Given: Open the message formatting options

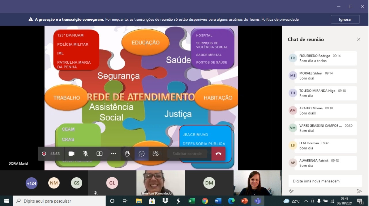Looking at the screenshot, I should coord(291,191).
